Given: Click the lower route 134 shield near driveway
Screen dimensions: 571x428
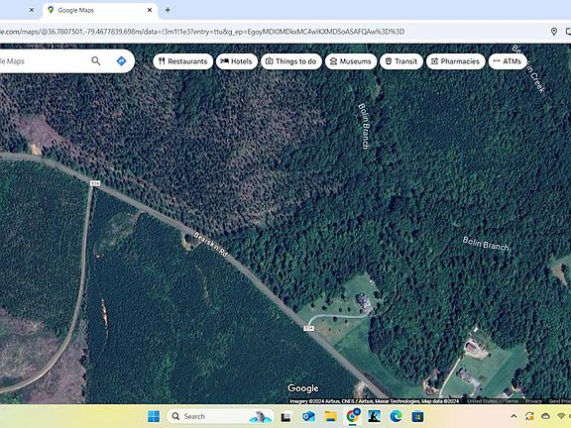Looking at the screenshot, I should (x=309, y=328).
